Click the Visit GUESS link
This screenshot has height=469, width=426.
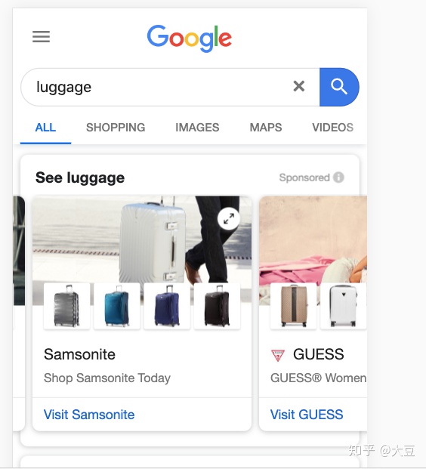(307, 415)
